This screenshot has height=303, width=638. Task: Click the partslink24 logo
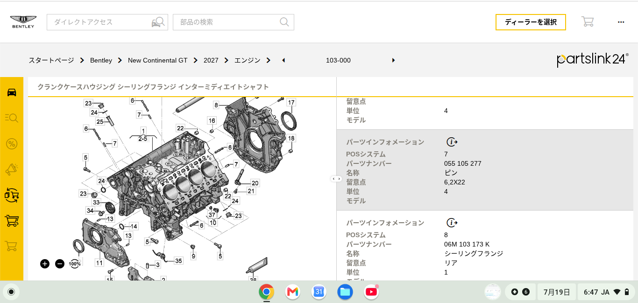(593, 59)
